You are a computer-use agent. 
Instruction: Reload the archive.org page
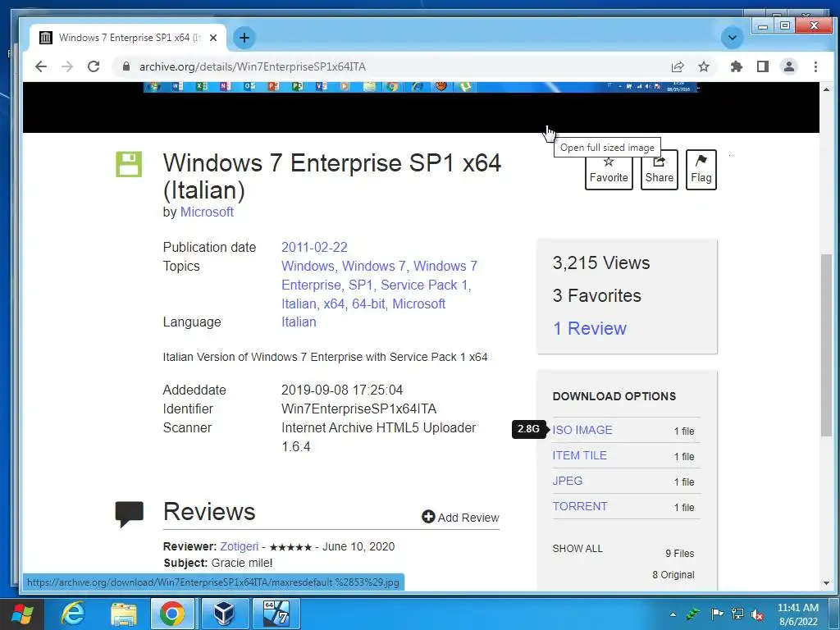pyautogui.click(x=94, y=66)
